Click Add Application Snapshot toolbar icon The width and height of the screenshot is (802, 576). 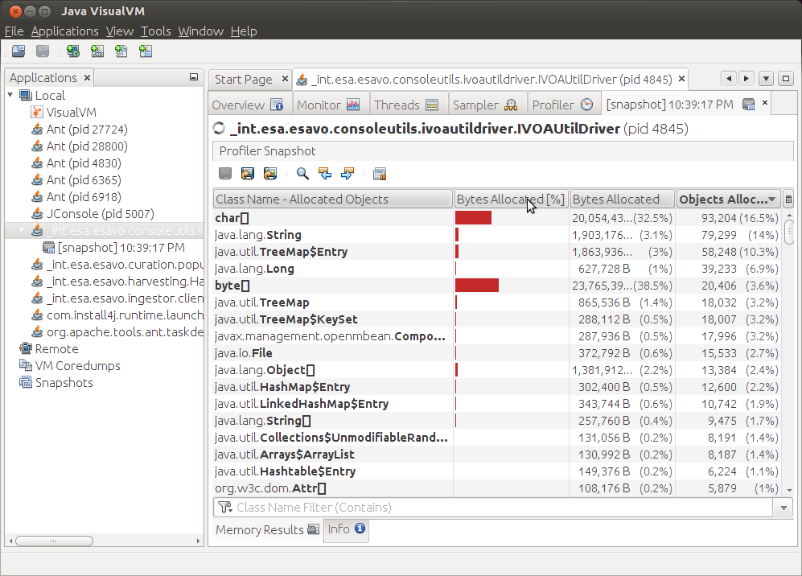click(x=146, y=51)
